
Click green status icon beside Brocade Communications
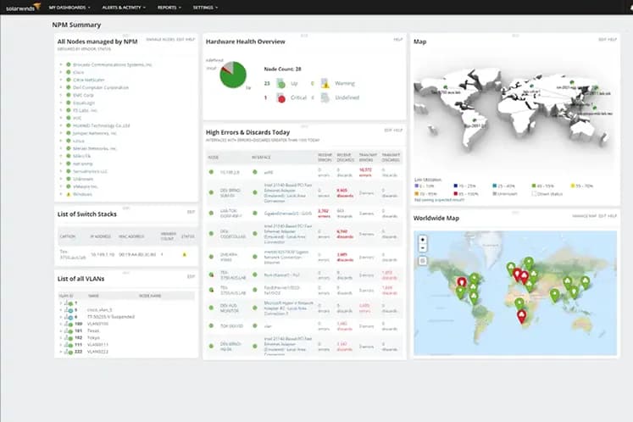pos(69,64)
